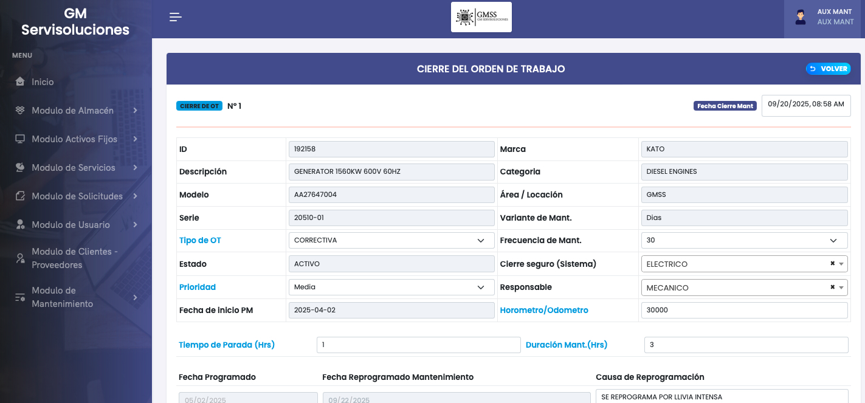Image resolution: width=865 pixels, height=403 pixels.
Task: Expand the Modulo de Solicitudes menu
Action: click(x=77, y=196)
